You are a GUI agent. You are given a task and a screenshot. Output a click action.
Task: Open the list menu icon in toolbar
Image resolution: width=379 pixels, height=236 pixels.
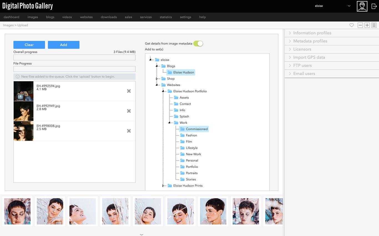tap(374, 25)
